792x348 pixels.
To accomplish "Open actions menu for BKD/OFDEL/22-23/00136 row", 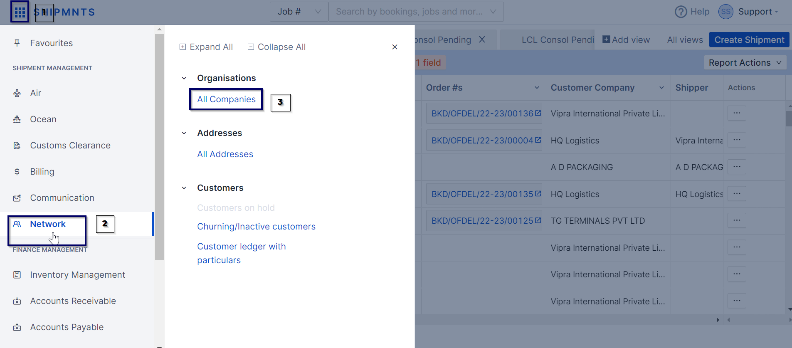I will 737,113.
